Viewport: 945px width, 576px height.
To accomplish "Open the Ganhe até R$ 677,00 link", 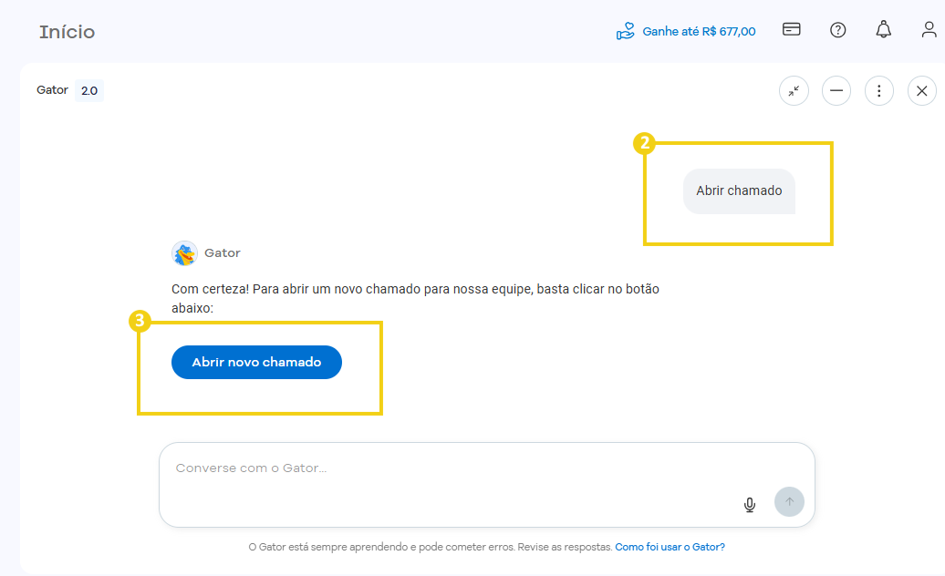I will [x=699, y=31].
